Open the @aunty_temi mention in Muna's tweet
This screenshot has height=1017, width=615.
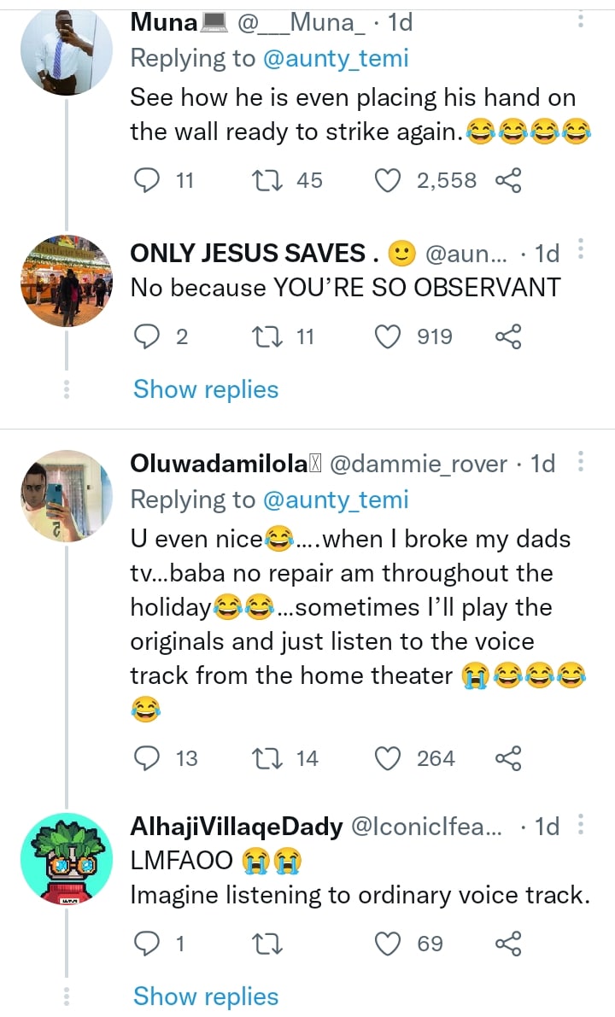(x=335, y=58)
